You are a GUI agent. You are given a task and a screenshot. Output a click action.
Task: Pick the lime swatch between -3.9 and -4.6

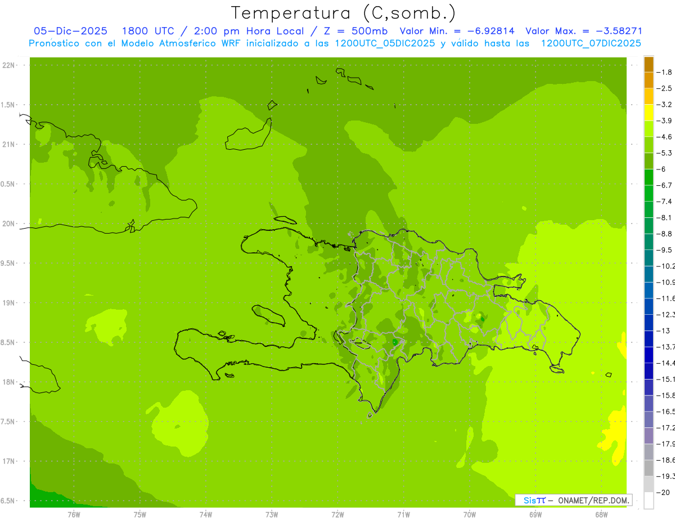(x=649, y=128)
